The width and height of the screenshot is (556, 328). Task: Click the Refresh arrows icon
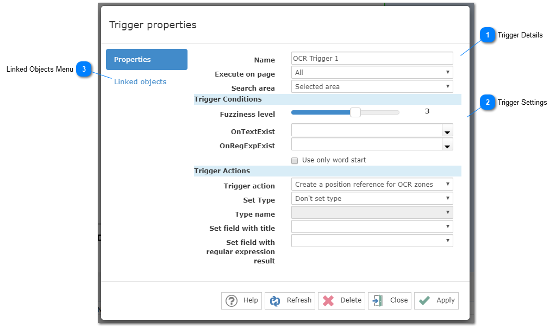tap(275, 301)
